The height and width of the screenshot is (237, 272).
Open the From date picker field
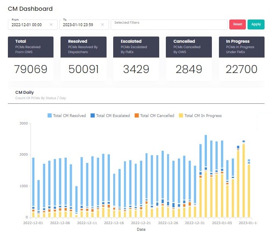click(x=27, y=25)
